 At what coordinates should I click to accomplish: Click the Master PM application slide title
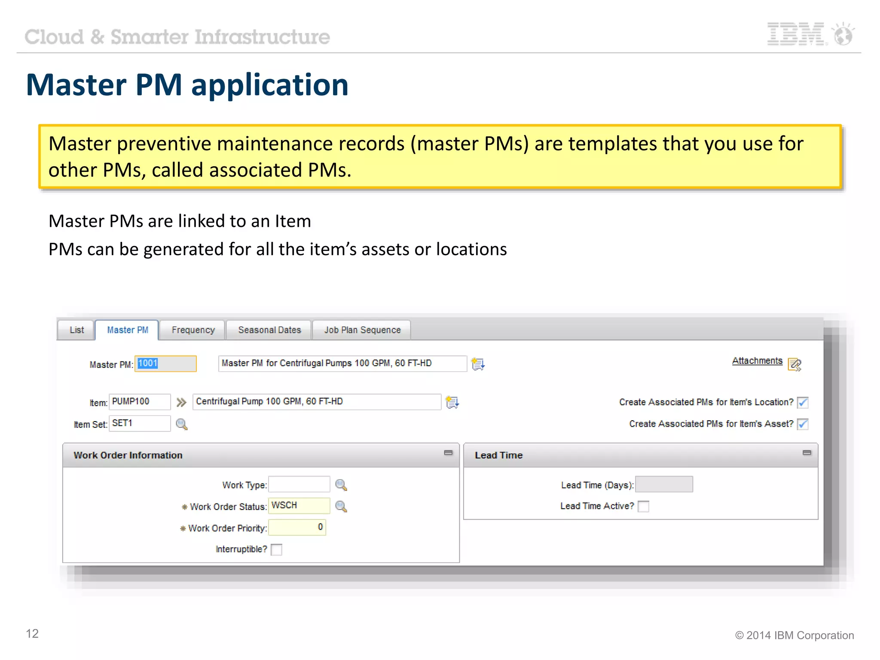[187, 85]
